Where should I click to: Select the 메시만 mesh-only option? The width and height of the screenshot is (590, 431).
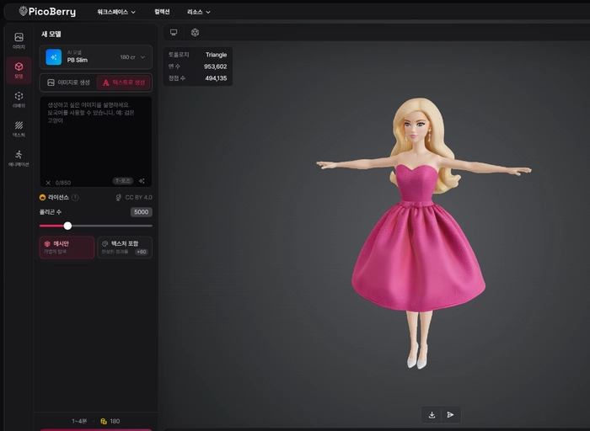click(x=67, y=247)
